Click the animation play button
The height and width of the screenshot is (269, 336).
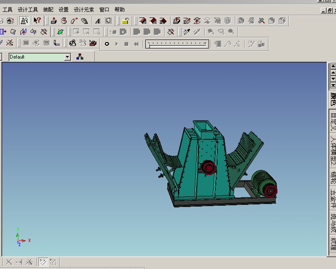[116, 44]
